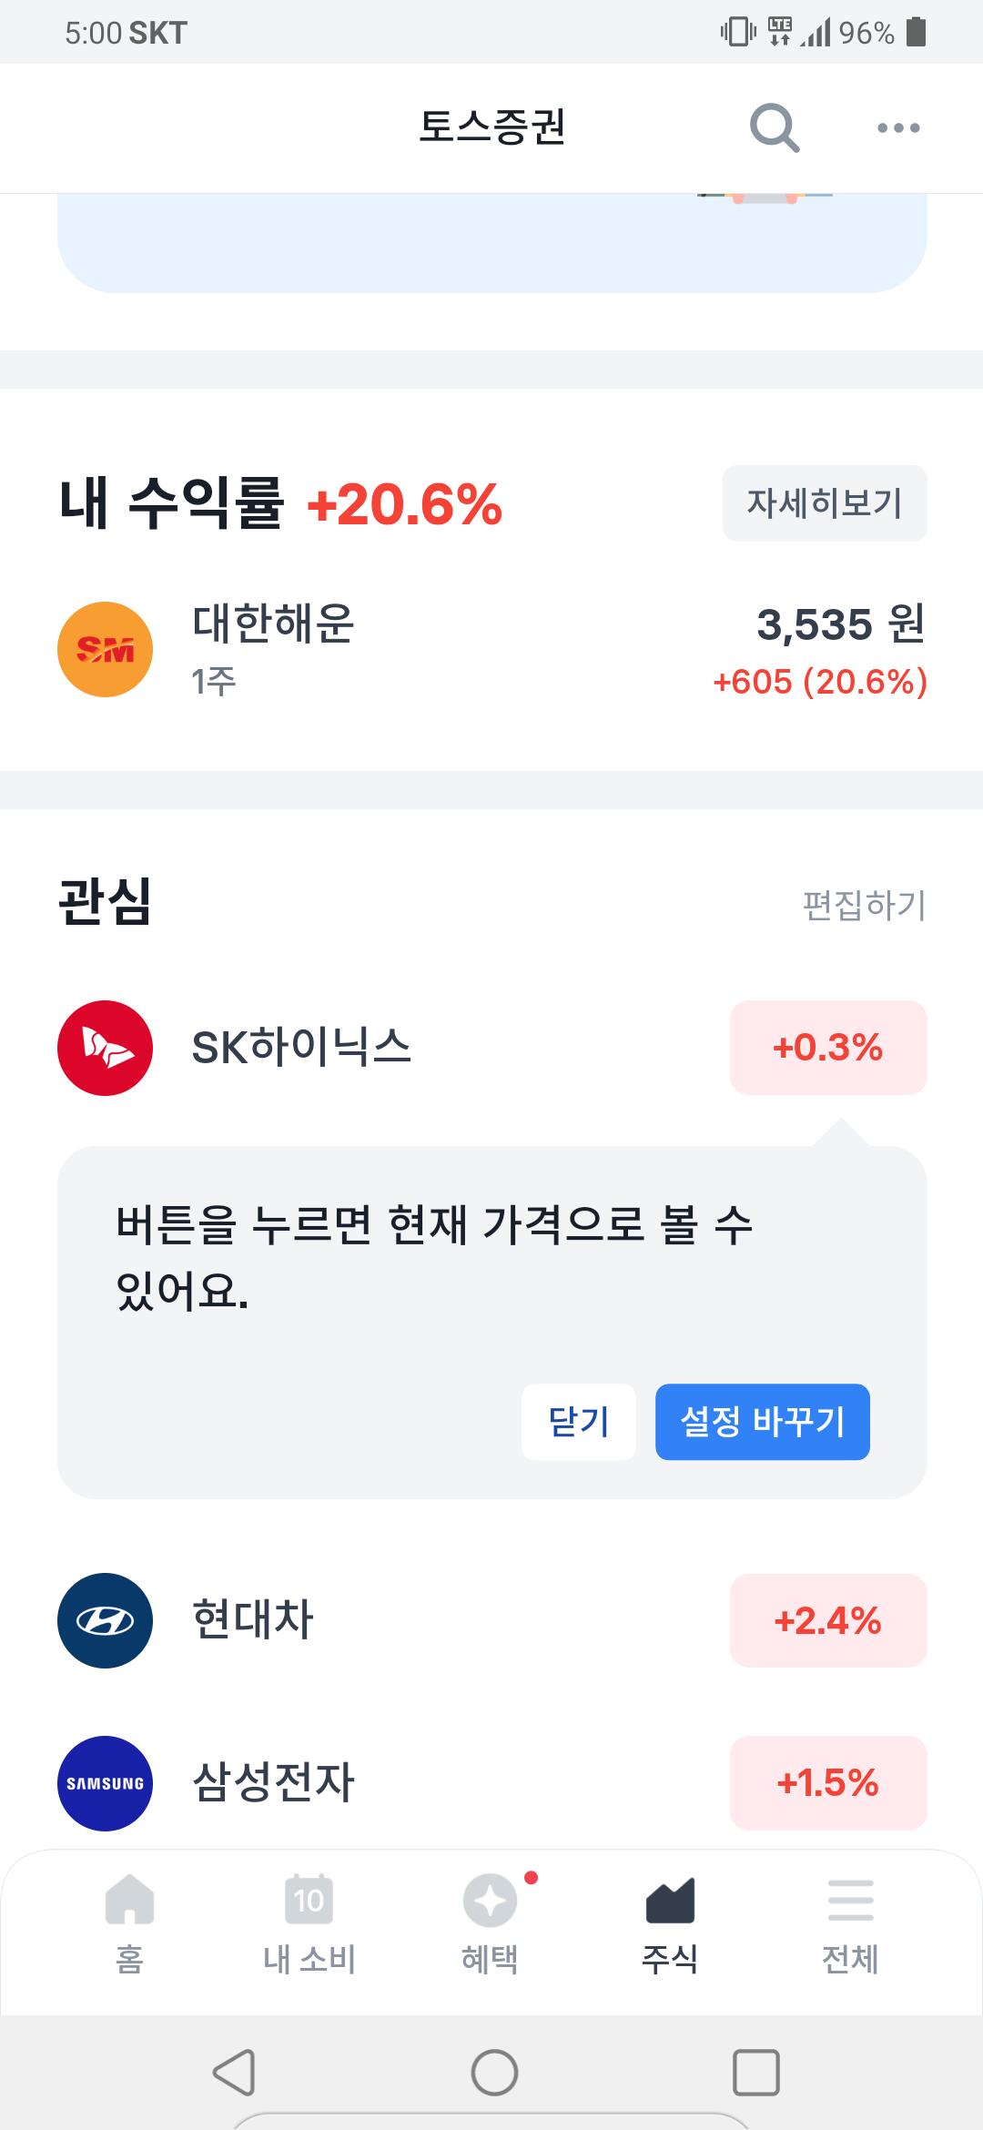Open 대한해운 holding row showing 3,535 원
This screenshot has width=983, height=2130.
pyautogui.click(x=491, y=650)
